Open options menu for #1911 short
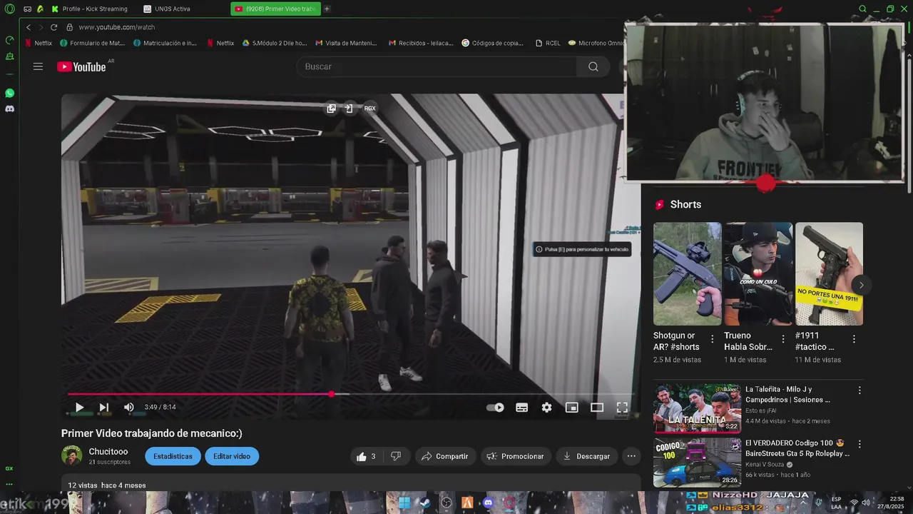This screenshot has width=913, height=514. click(854, 339)
